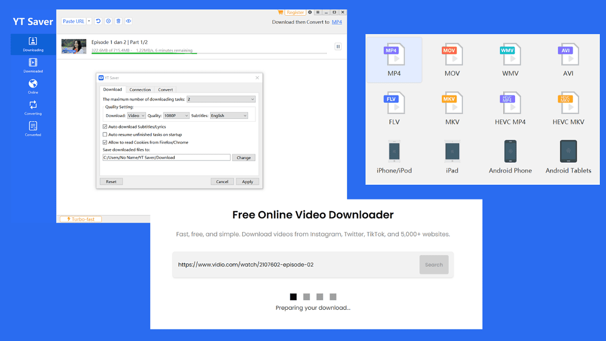Pause the Episode 1 dan 2 download

point(338,46)
